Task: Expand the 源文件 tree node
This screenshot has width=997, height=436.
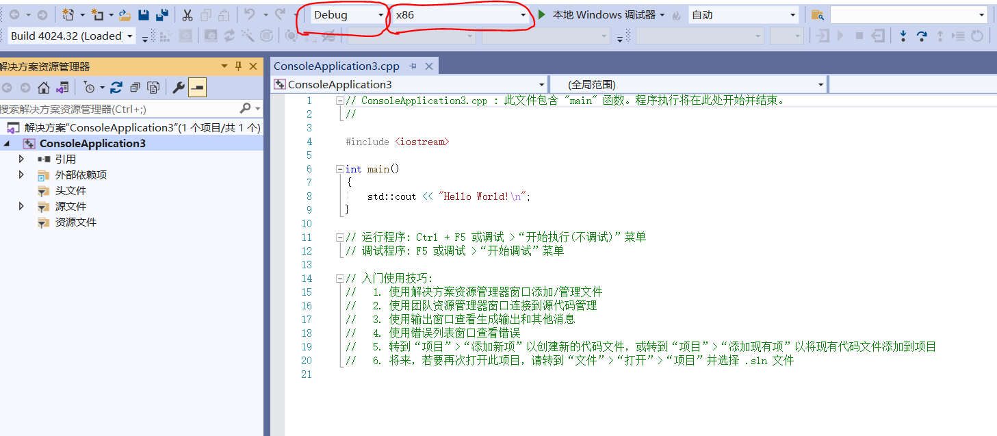Action: pos(20,206)
